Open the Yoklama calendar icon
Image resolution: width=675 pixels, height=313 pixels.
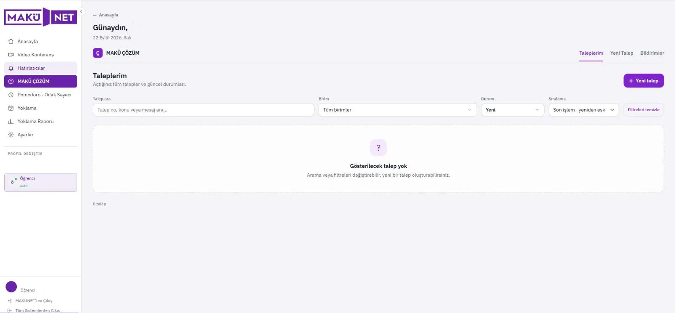(x=11, y=108)
